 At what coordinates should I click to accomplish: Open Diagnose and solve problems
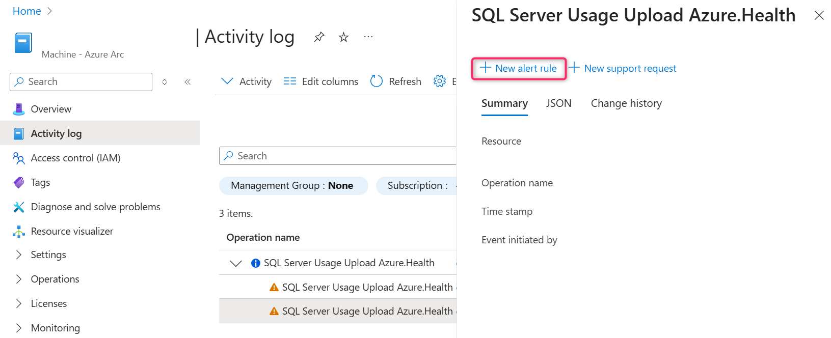[x=95, y=207]
